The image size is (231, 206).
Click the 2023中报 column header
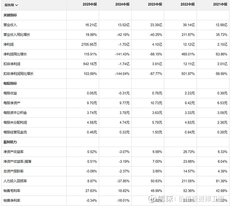pyautogui.click(x=155, y=4)
